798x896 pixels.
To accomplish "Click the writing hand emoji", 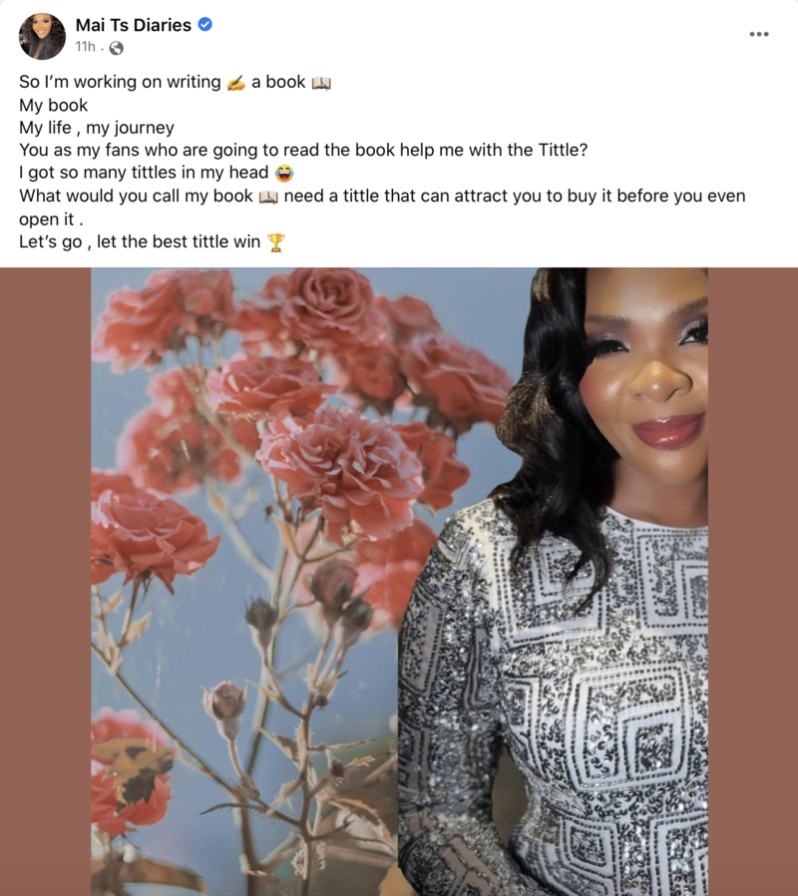I will pyautogui.click(x=236, y=83).
